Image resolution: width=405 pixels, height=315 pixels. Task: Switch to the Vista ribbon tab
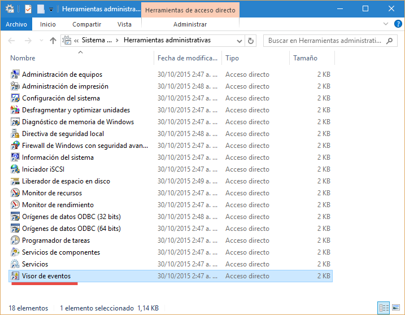tap(124, 24)
